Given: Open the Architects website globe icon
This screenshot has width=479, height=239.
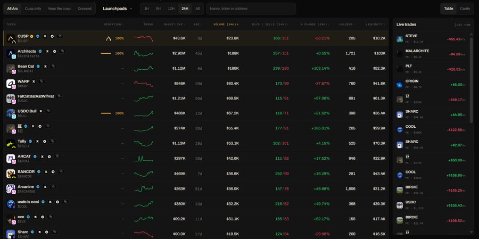Looking at the screenshot, I should coord(40,51).
